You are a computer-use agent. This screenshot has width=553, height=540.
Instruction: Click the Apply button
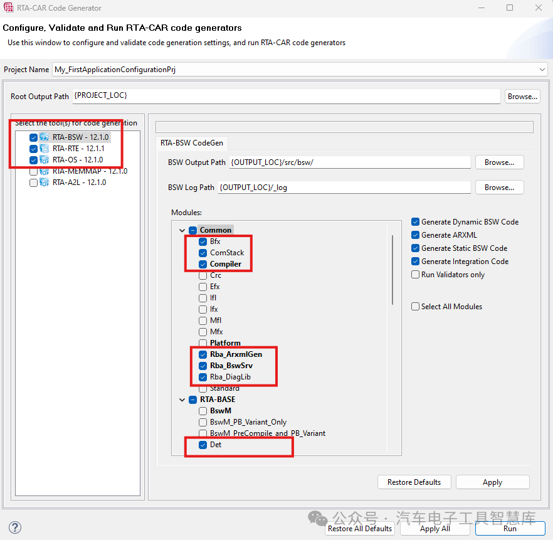[x=492, y=482]
